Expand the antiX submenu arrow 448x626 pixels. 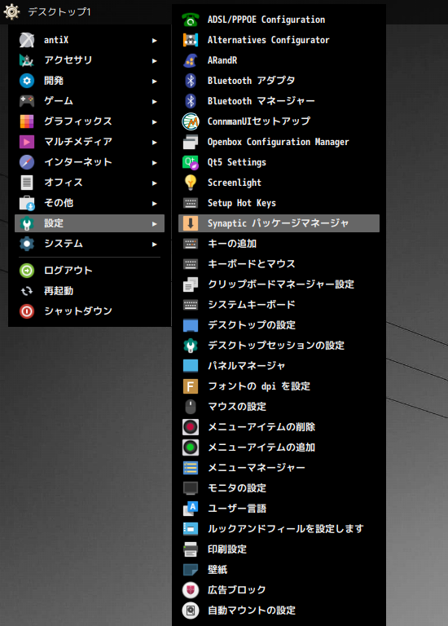pos(155,40)
